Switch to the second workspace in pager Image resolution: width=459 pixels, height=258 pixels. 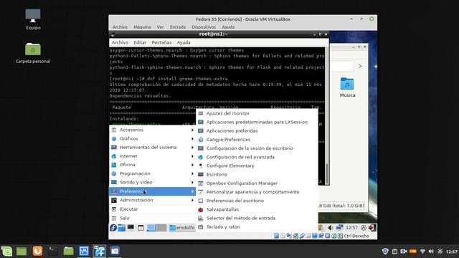tap(161, 228)
